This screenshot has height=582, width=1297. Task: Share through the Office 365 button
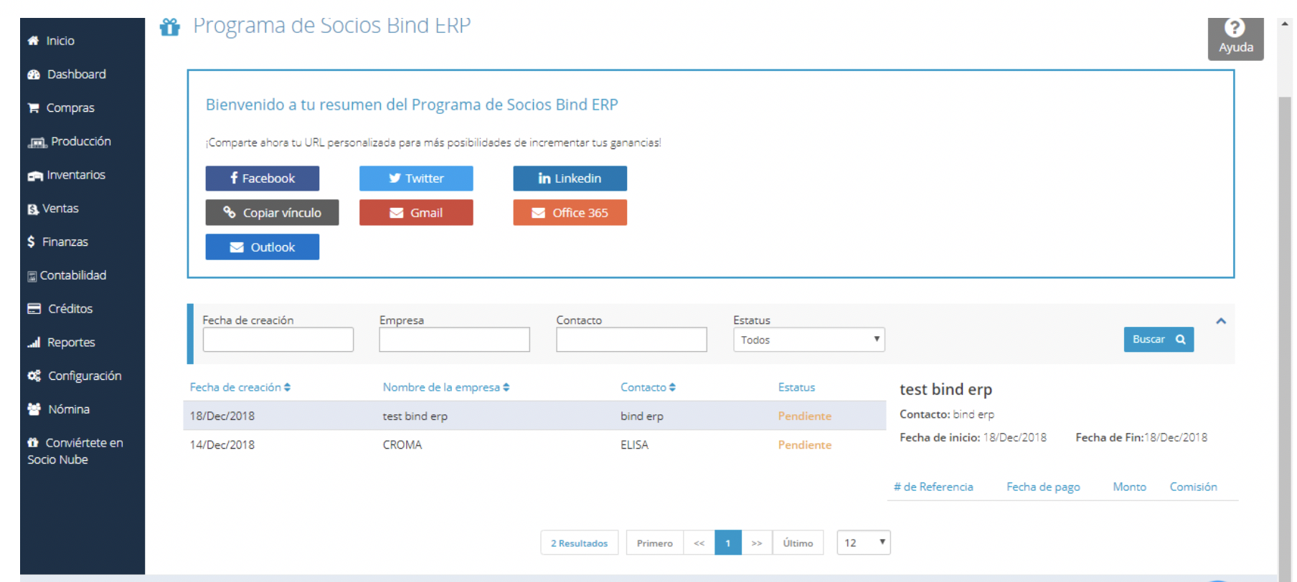tap(570, 213)
